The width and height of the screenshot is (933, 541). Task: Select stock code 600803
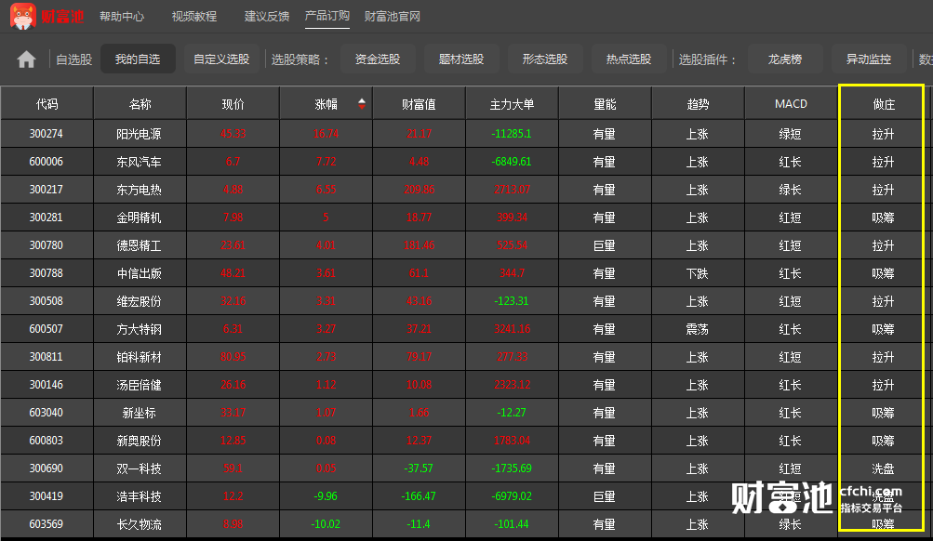click(46, 441)
